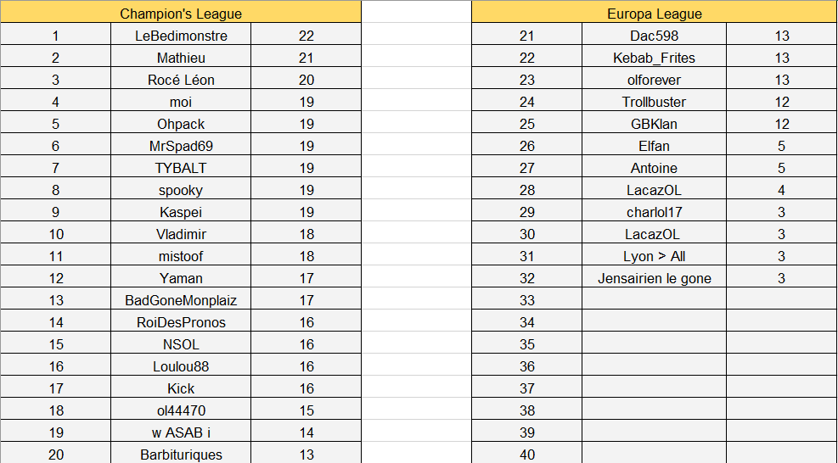Click the score 22 next to LeBedimonstre
Viewport: 838px width, 463px height.
pyautogui.click(x=307, y=36)
